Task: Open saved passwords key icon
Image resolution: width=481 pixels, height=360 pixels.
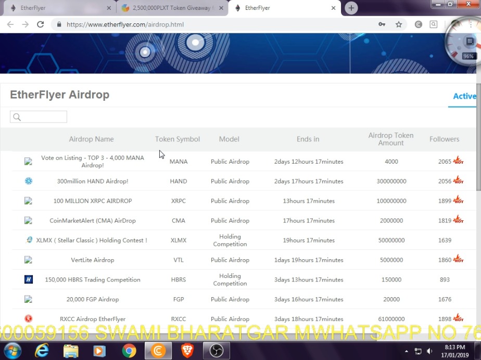Action: 382,24
